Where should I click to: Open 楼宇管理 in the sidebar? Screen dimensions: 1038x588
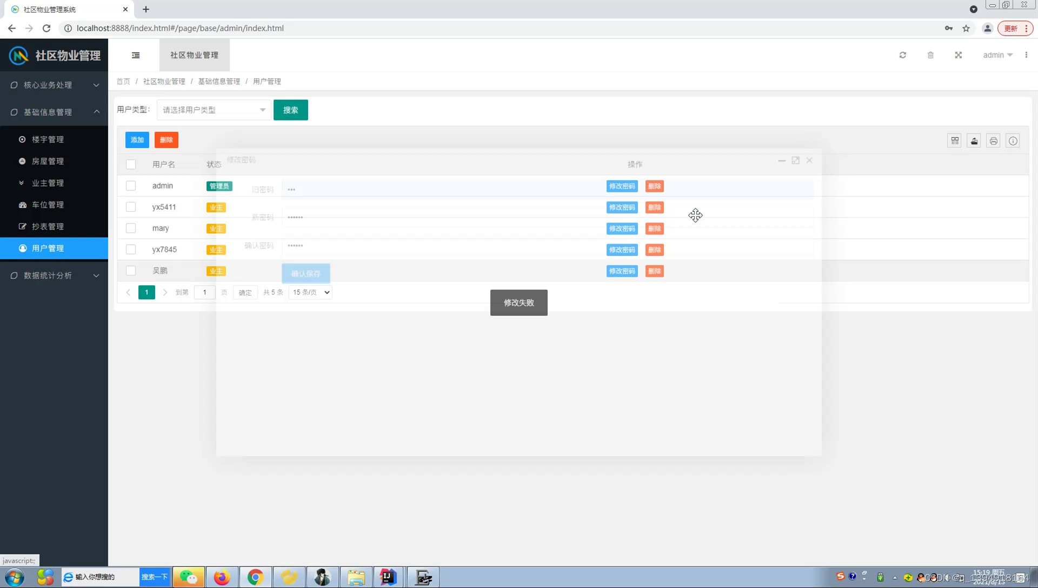(48, 139)
